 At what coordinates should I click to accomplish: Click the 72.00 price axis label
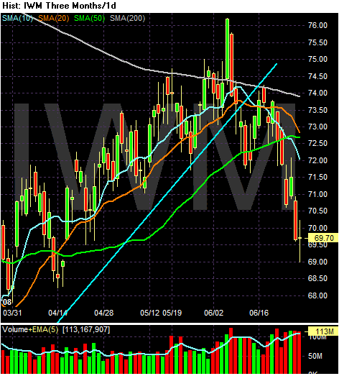point(317,160)
